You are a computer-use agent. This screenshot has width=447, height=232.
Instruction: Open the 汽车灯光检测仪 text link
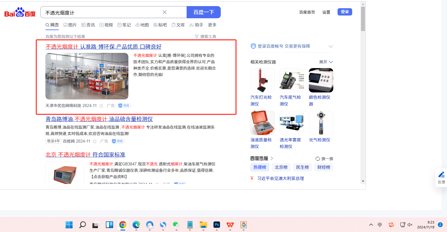click(261, 101)
